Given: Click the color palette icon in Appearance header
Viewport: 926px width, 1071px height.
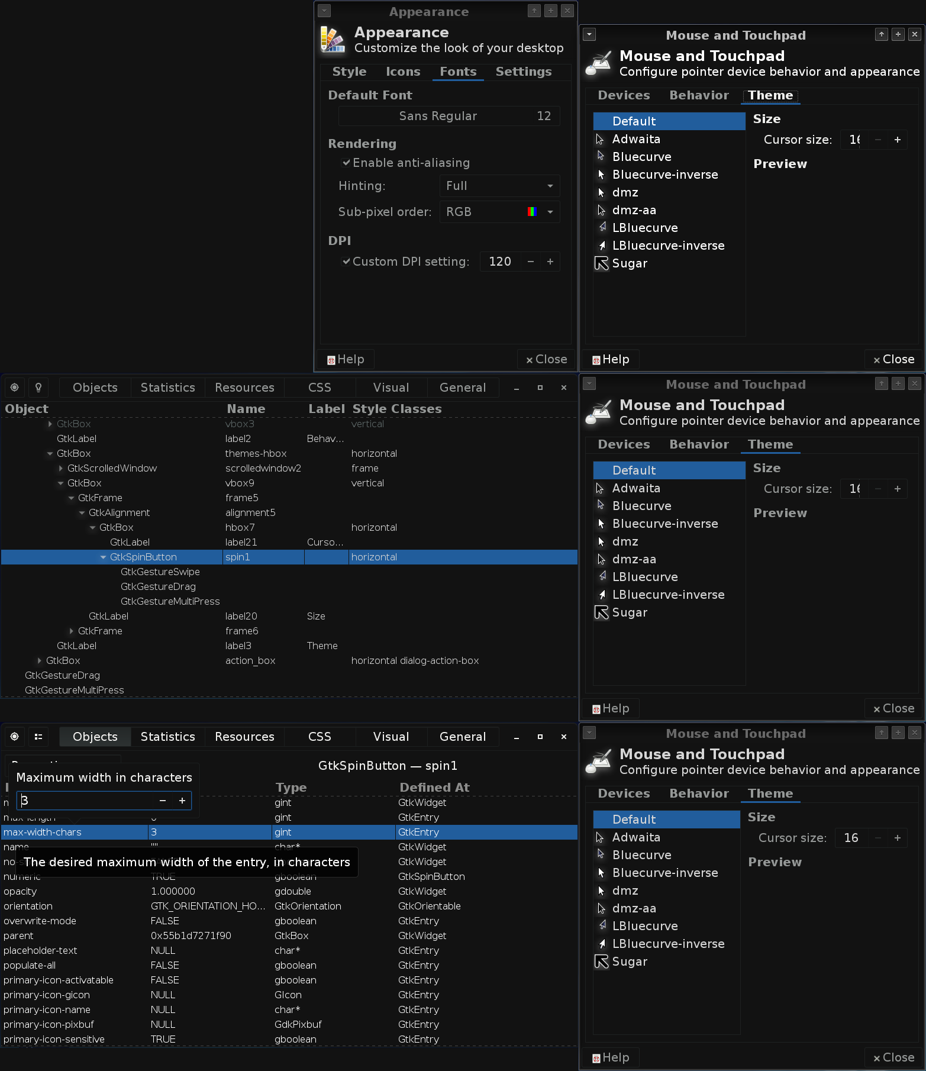Looking at the screenshot, I should 333,40.
